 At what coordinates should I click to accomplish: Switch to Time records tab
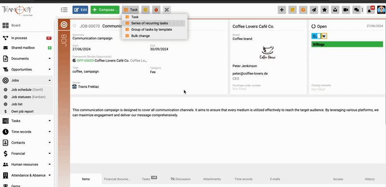(x=244, y=179)
